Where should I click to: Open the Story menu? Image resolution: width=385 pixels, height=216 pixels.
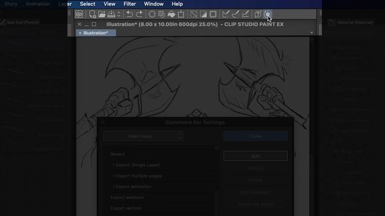coord(11,4)
